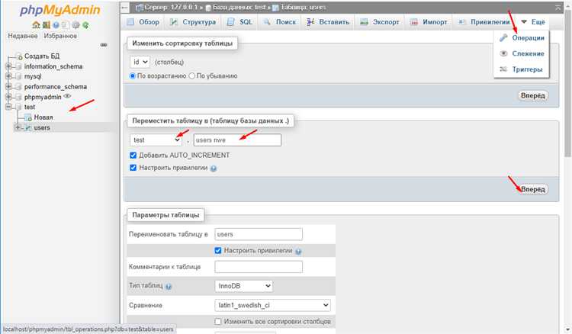The height and width of the screenshot is (334, 572).
Task: Reload navigation panel green icon
Action: [x=85, y=25]
